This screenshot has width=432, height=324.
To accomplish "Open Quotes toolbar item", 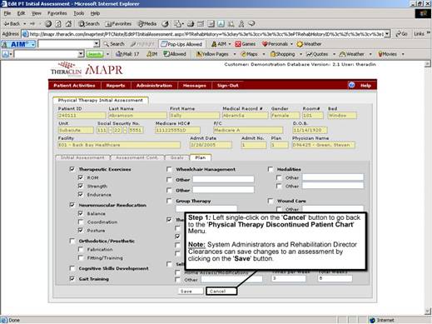I will 317,54.
